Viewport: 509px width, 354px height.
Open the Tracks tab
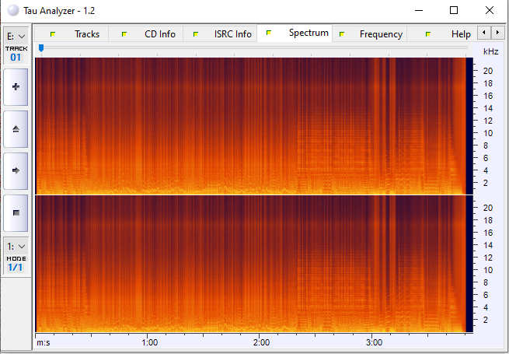[71, 33]
